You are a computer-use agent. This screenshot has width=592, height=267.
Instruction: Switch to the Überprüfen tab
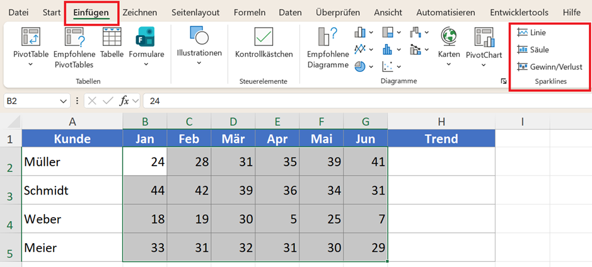pyautogui.click(x=338, y=13)
